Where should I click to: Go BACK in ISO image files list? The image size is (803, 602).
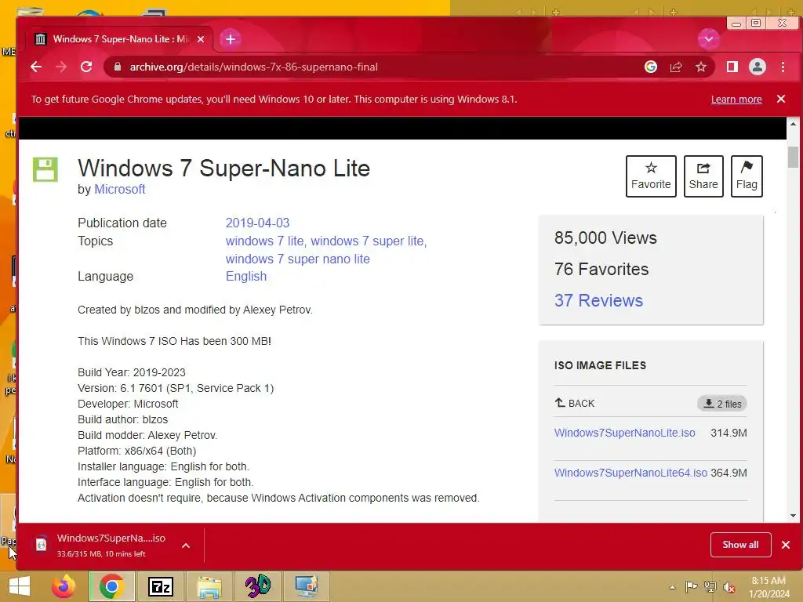click(575, 404)
